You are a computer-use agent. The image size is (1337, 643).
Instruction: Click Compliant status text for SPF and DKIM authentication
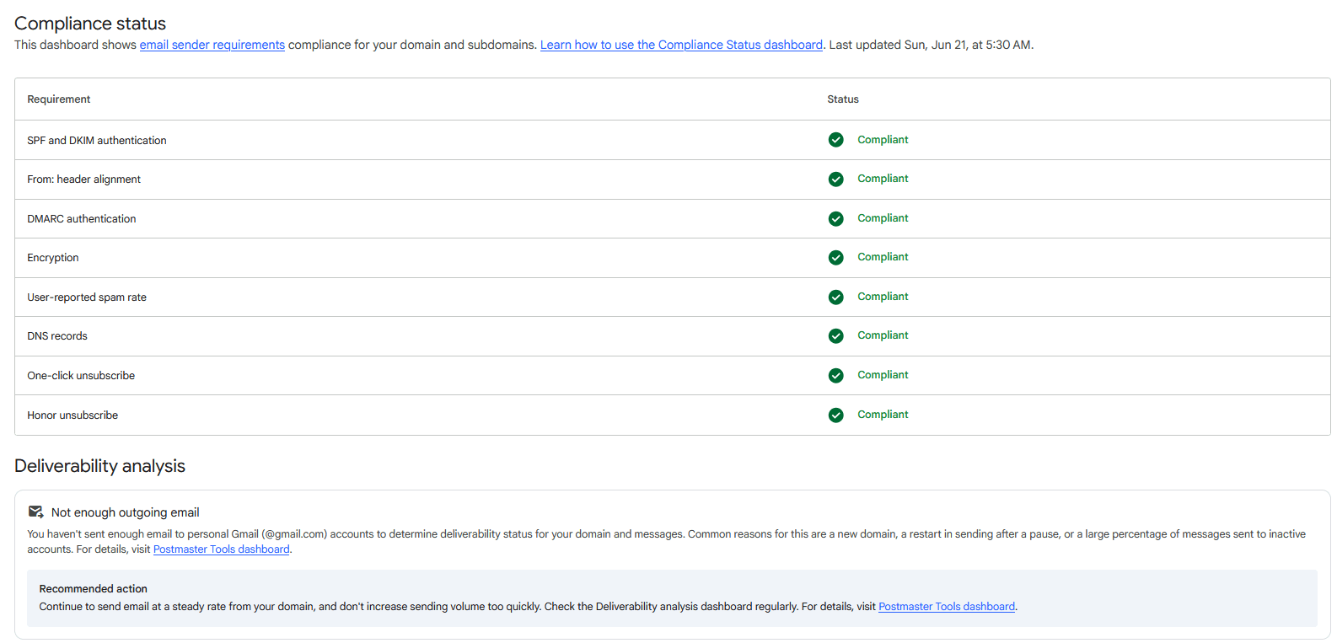(x=883, y=140)
